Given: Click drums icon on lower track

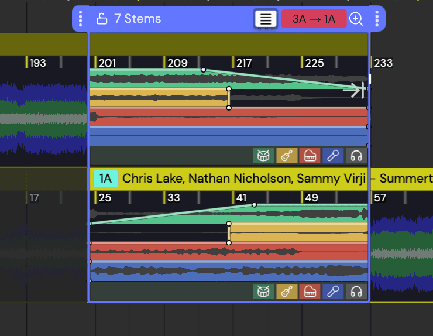Looking at the screenshot, I should [263, 292].
